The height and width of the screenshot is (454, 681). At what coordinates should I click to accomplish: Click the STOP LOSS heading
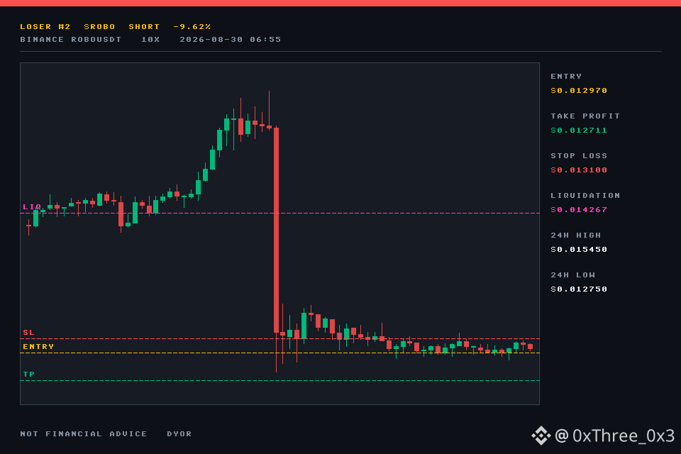pyautogui.click(x=579, y=155)
